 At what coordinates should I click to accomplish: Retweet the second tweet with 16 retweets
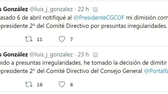pyautogui.click(x=29, y=84)
